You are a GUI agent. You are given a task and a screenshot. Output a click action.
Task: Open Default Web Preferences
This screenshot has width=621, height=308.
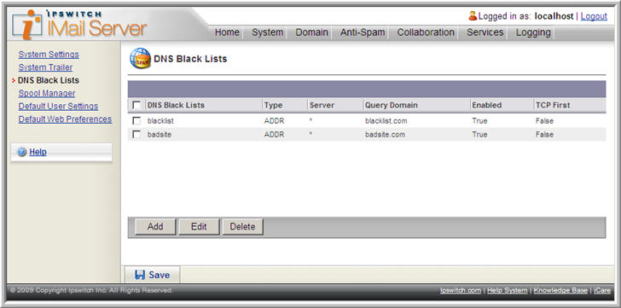coord(65,119)
